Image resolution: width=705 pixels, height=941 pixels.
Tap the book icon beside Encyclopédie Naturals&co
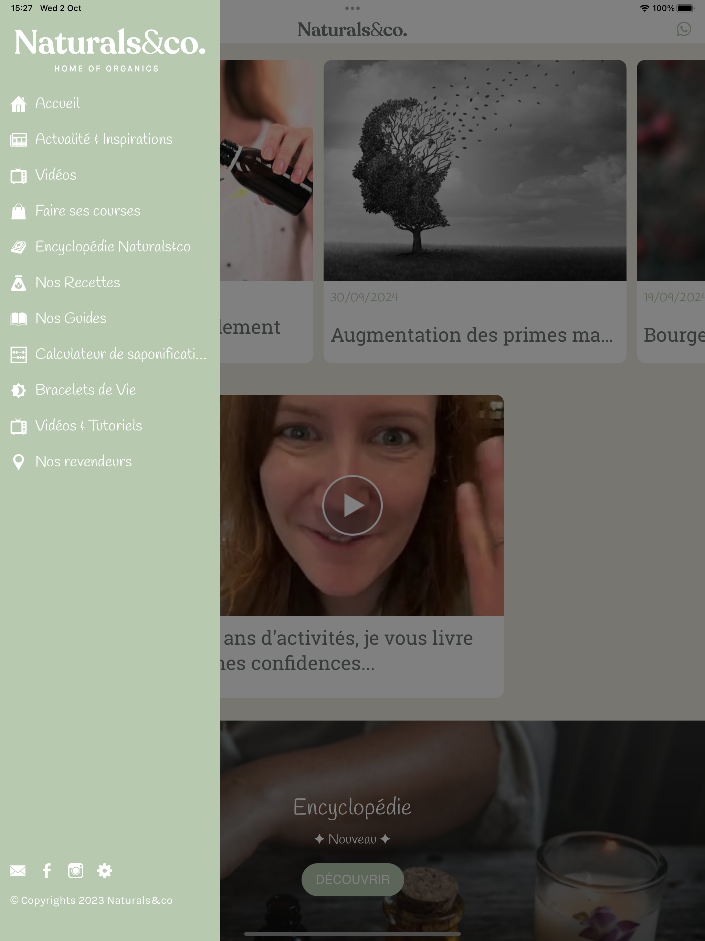pos(18,247)
